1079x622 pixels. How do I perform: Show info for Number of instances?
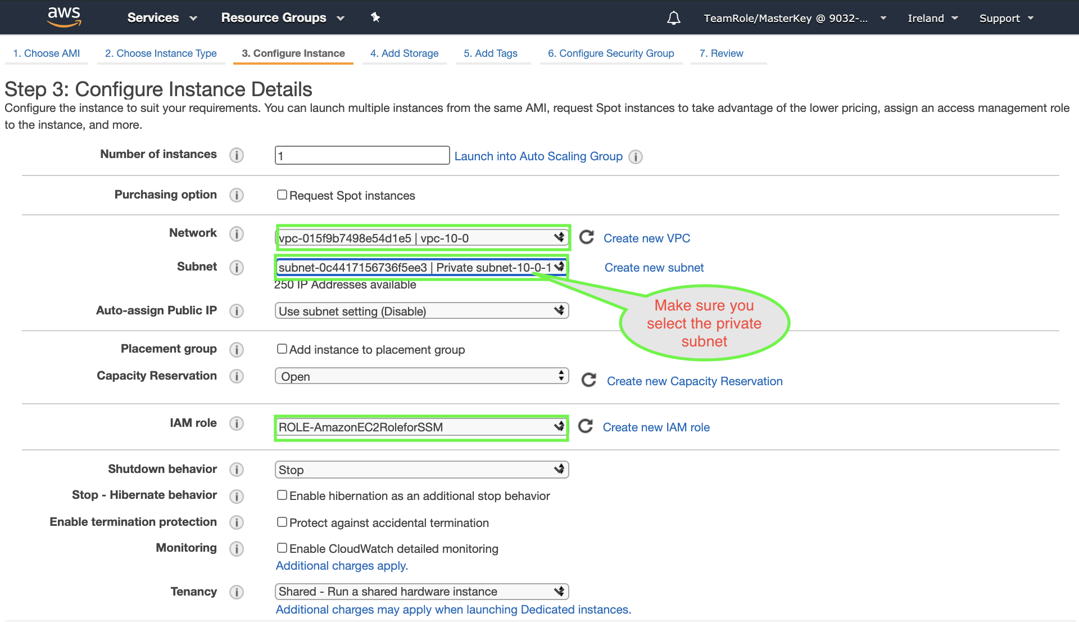pos(237,155)
